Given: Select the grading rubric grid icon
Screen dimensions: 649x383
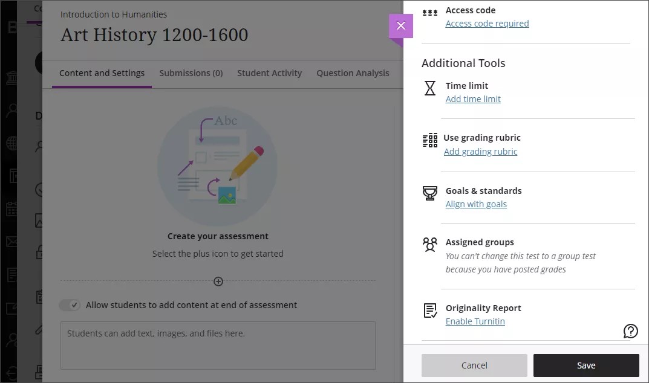Looking at the screenshot, I should point(429,141).
